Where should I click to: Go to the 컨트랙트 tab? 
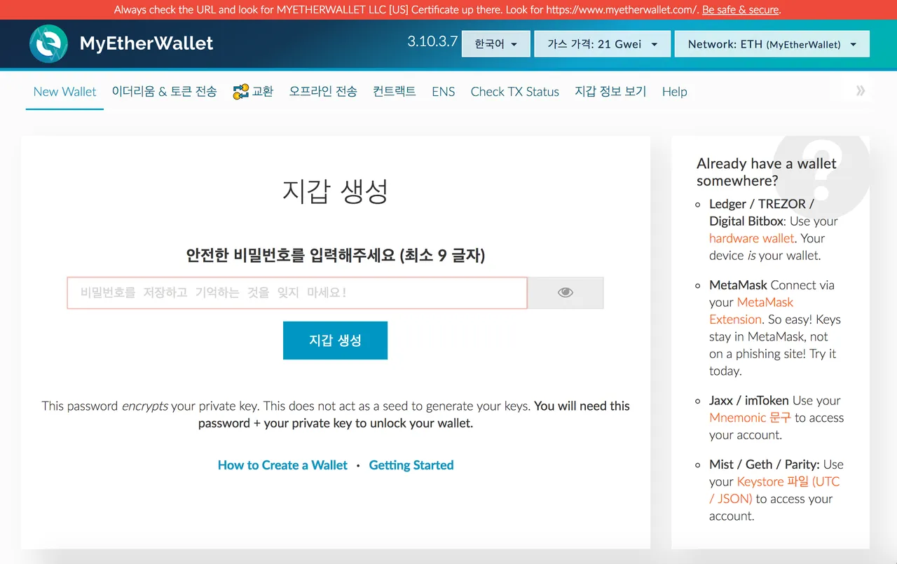[x=395, y=92]
